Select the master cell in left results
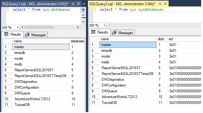 click(x=41, y=47)
